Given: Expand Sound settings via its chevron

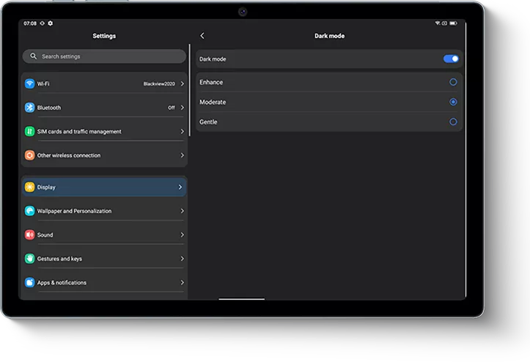Looking at the screenshot, I should [182, 235].
